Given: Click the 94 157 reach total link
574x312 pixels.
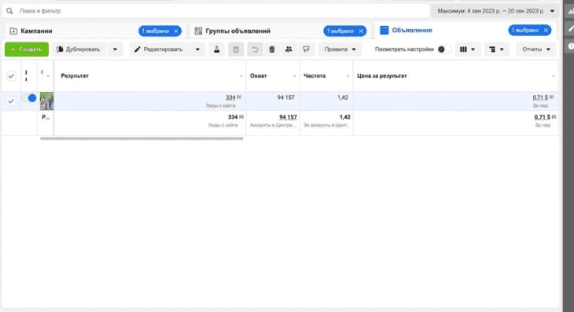Looking at the screenshot, I should point(288,117).
